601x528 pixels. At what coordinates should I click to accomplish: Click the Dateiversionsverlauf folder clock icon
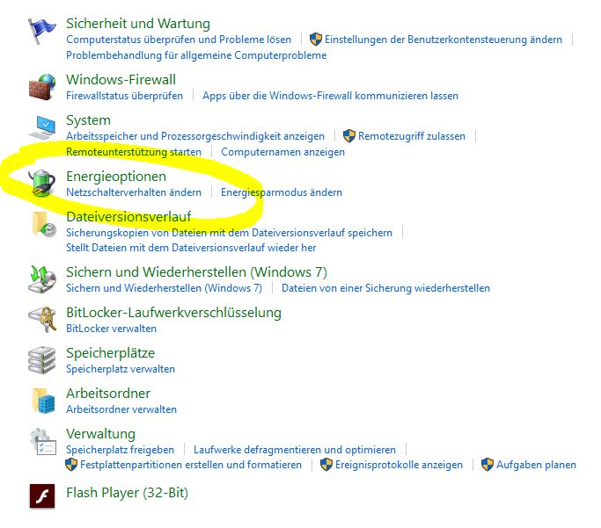[43, 224]
